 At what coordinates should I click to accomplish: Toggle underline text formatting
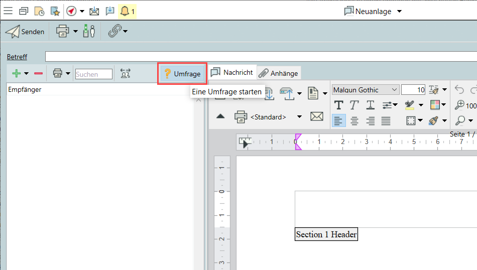pyautogui.click(x=370, y=105)
